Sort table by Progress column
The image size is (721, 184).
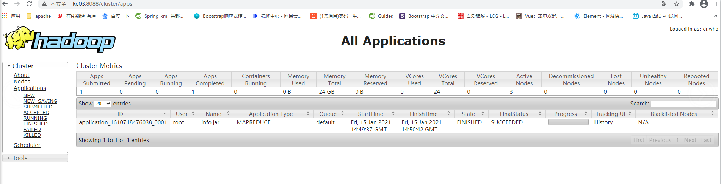(569, 114)
